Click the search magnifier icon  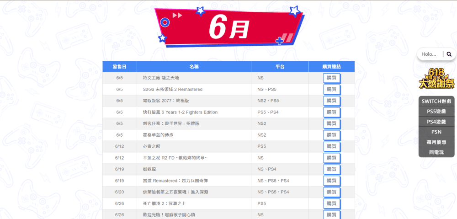[x=449, y=54]
